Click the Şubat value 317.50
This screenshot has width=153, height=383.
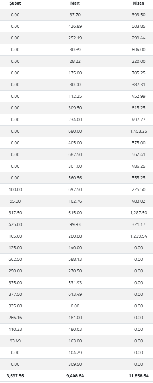15,213
